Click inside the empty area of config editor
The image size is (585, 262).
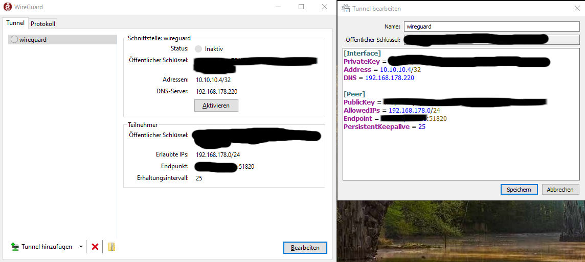461,156
